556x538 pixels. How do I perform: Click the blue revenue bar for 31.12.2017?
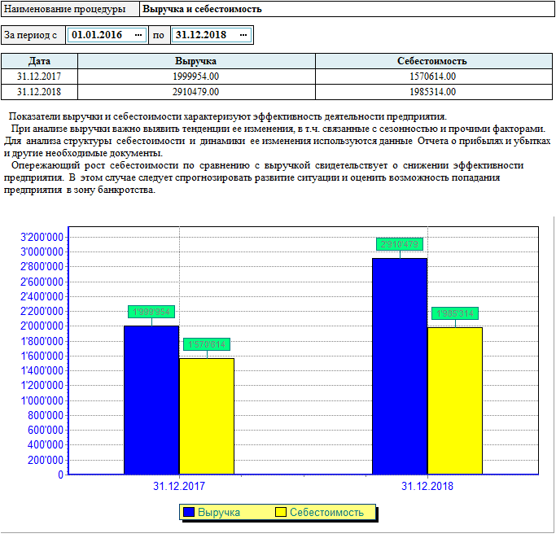click(x=151, y=400)
